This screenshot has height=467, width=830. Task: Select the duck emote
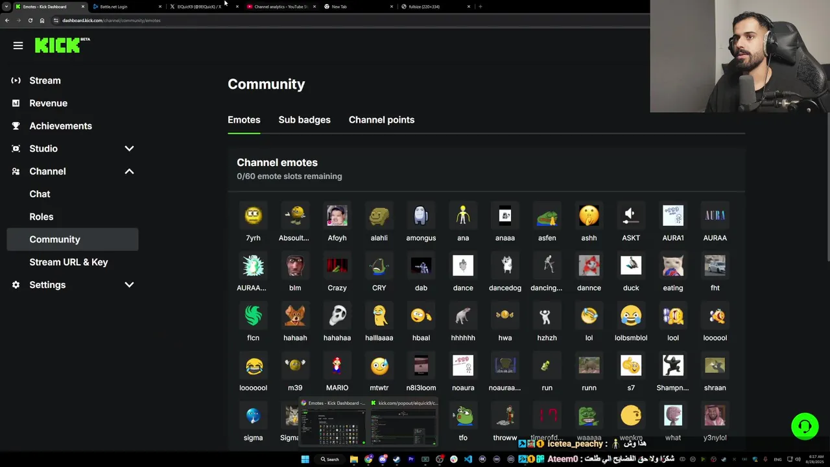pos(631,265)
